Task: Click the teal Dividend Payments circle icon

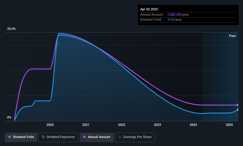Action: tap(43, 137)
